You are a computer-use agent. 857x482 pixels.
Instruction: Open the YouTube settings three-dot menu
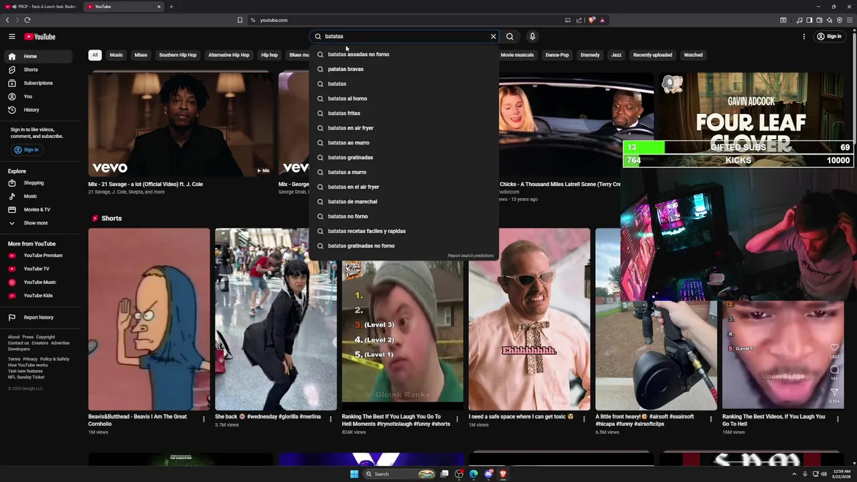pos(803,37)
